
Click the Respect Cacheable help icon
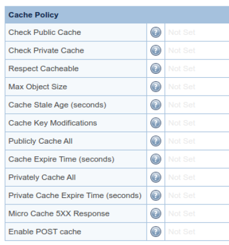[156, 69]
